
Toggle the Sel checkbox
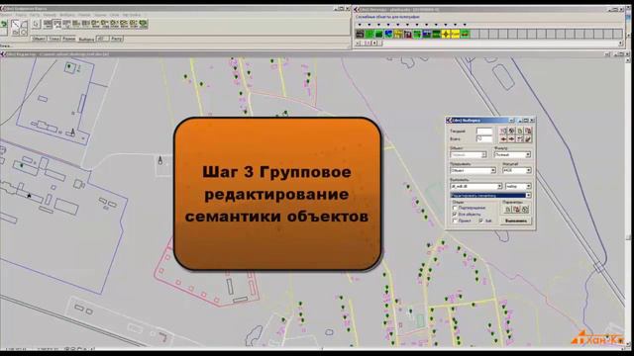tap(480, 221)
